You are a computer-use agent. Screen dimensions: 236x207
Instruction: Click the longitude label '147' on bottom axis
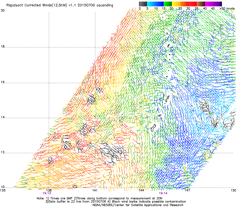187,190
